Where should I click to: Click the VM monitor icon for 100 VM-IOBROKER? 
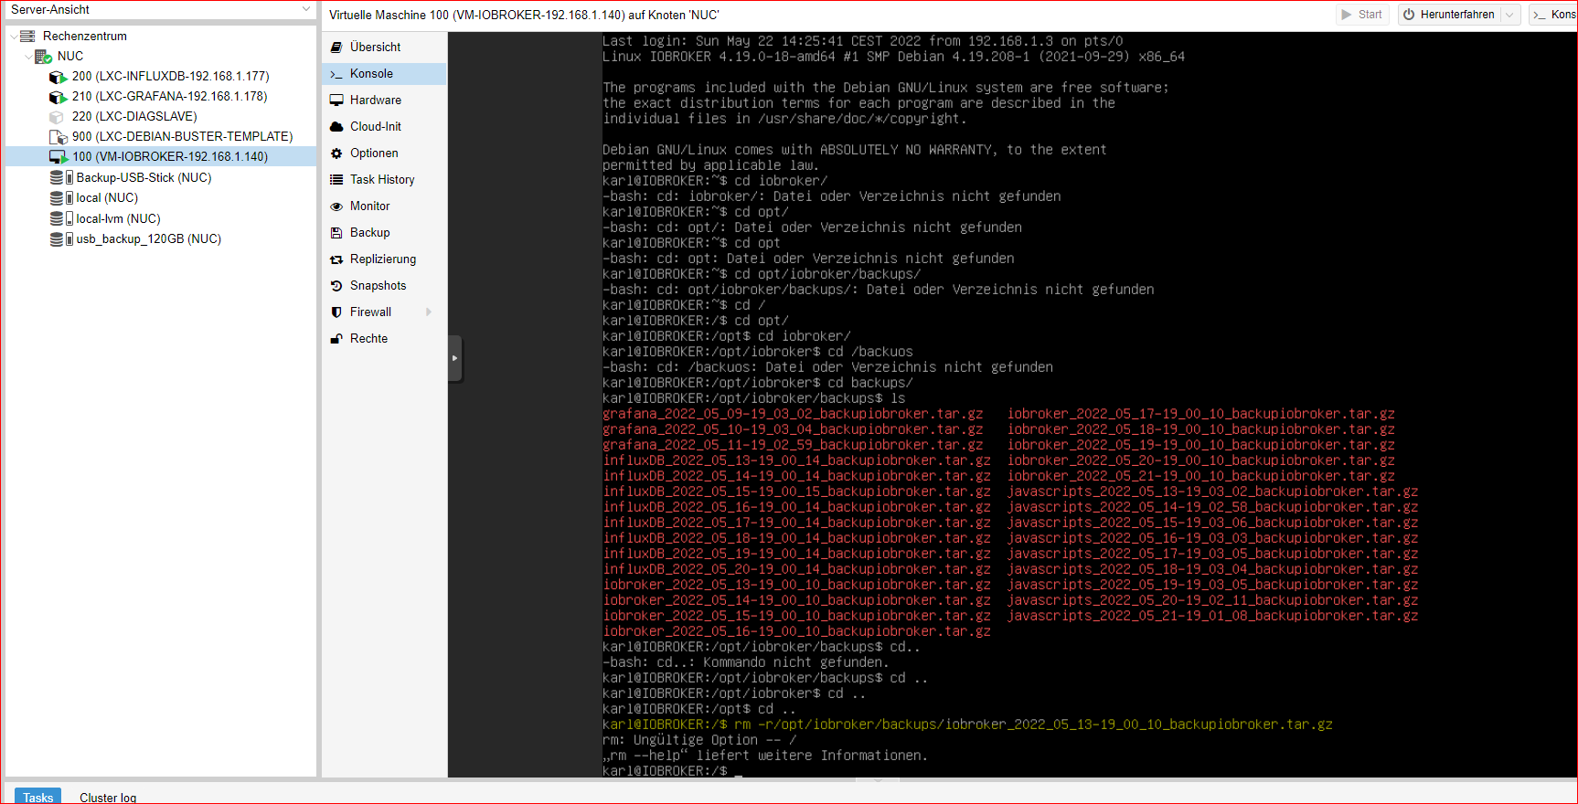(x=59, y=157)
